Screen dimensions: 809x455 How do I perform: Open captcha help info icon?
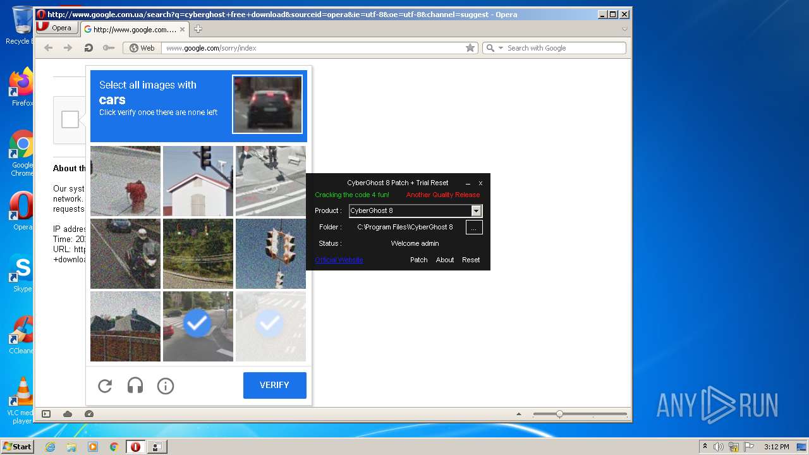click(x=166, y=385)
